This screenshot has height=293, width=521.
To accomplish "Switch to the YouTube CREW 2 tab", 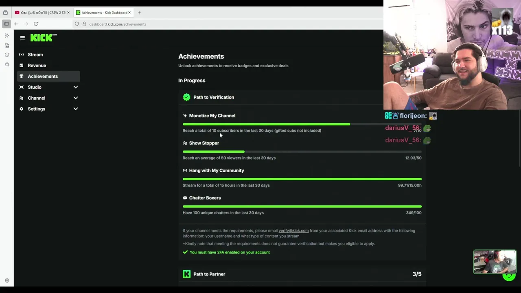I will pos(42,13).
